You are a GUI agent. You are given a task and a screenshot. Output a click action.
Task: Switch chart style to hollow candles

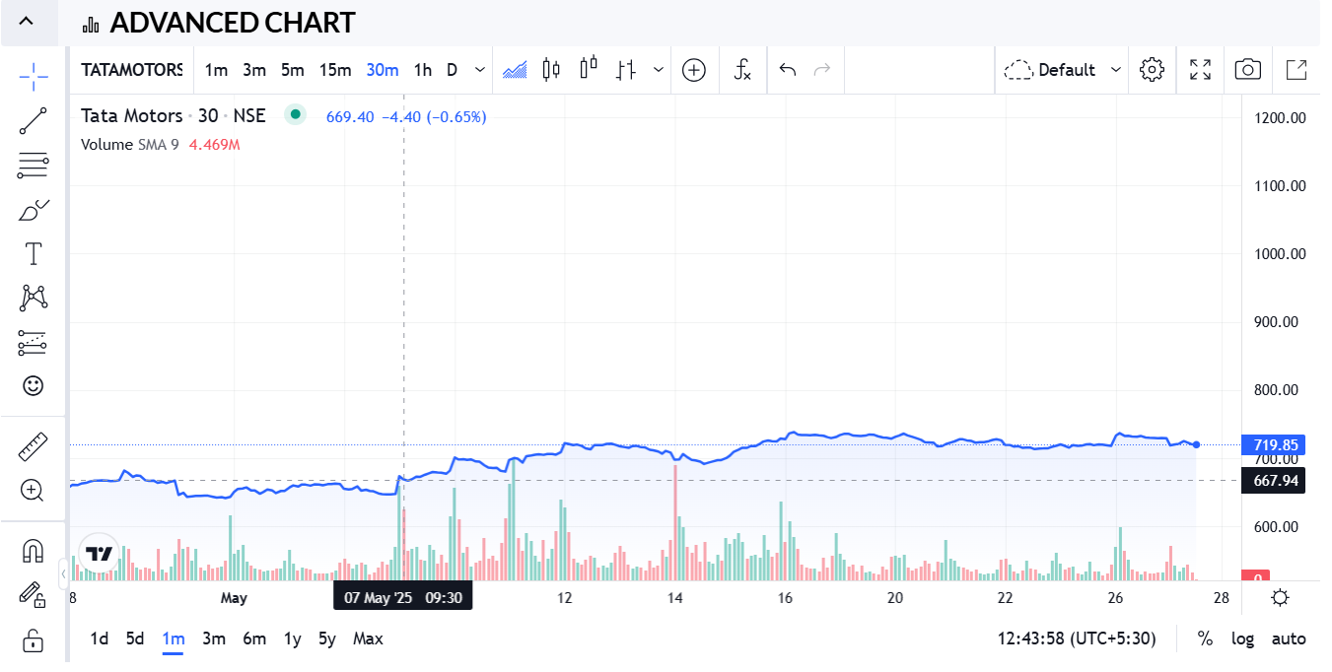pyautogui.click(x=589, y=70)
